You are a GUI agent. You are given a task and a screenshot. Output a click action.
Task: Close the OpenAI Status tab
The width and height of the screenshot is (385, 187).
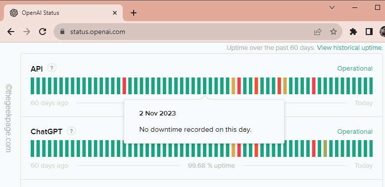[115, 13]
